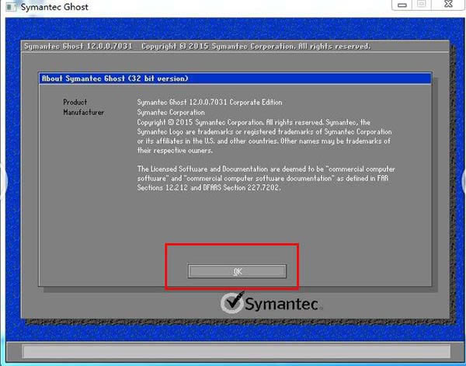The image size is (466, 366).
Task: Click the Product label
Action: click(x=75, y=103)
